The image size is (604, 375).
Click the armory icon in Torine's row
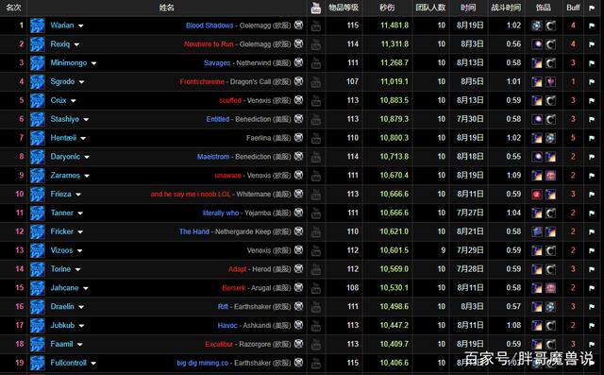coord(298,269)
